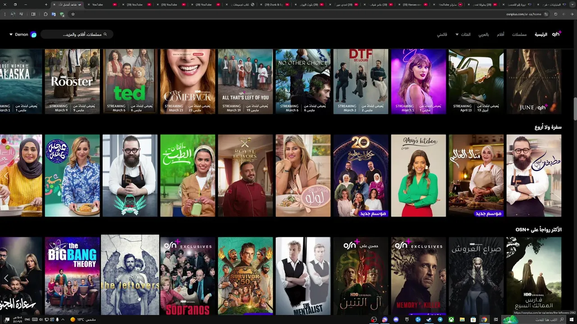Switch ENG input language indicator
Viewport: 577px width, 324px height.
coord(27,319)
